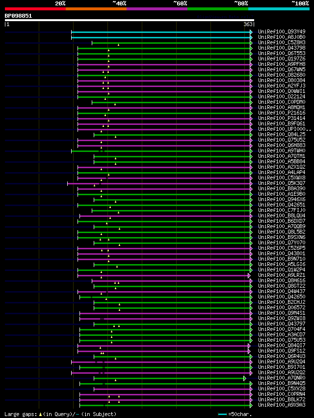Click the UniRef100_Q6T553 entry

(282, 53)
